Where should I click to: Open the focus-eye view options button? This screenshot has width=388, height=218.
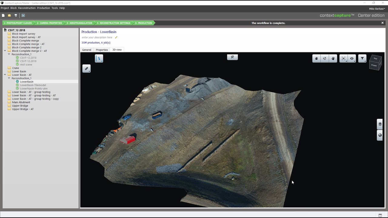(x=343, y=58)
